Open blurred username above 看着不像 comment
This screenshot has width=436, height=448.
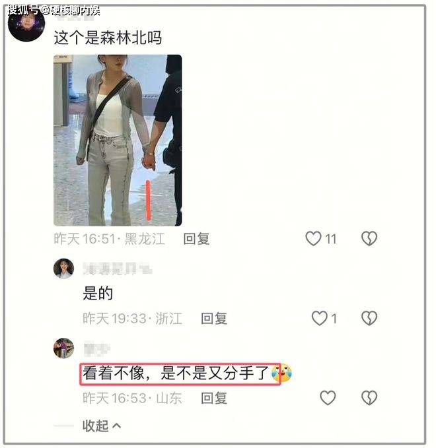point(96,348)
